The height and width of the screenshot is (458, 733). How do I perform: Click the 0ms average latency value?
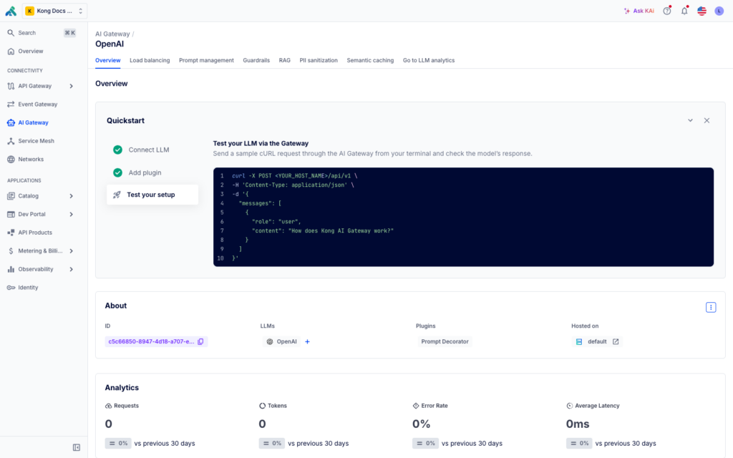coord(578,424)
